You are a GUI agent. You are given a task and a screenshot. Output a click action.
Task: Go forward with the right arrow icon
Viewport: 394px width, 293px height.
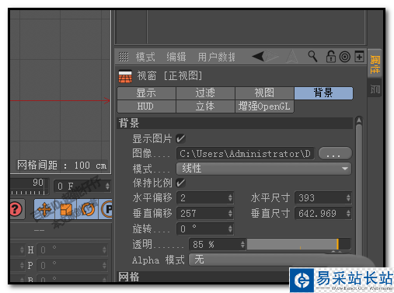pos(272,56)
